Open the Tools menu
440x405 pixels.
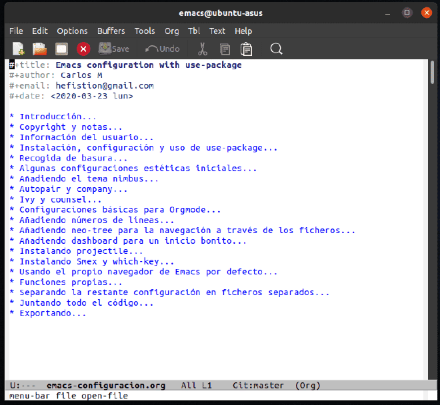(x=145, y=31)
